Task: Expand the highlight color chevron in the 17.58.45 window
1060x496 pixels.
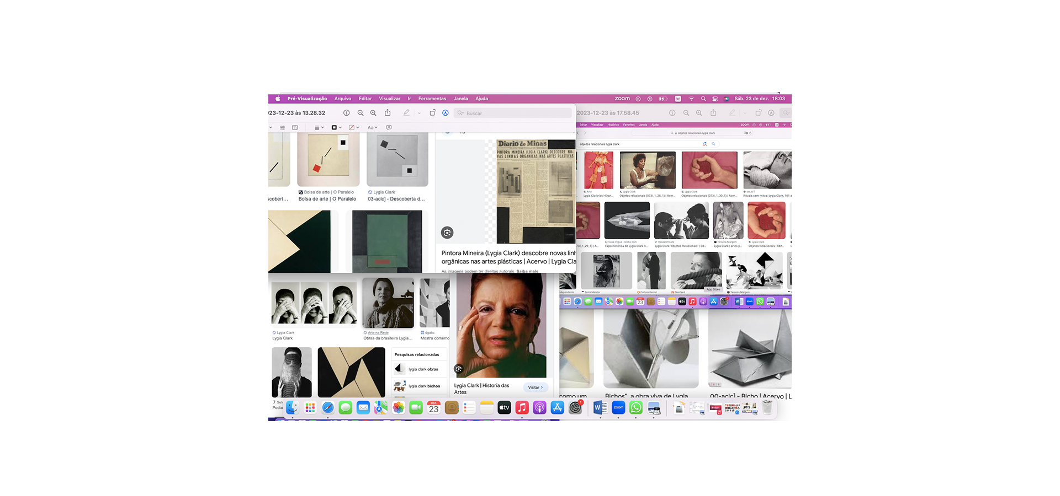Action: [x=745, y=113]
